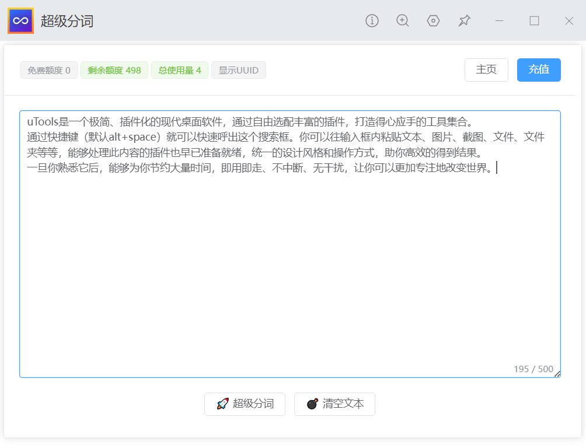This screenshot has width=586, height=448.
Task: Open the plugin info icon
Action: pyautogui.click(x=372, y=20)
